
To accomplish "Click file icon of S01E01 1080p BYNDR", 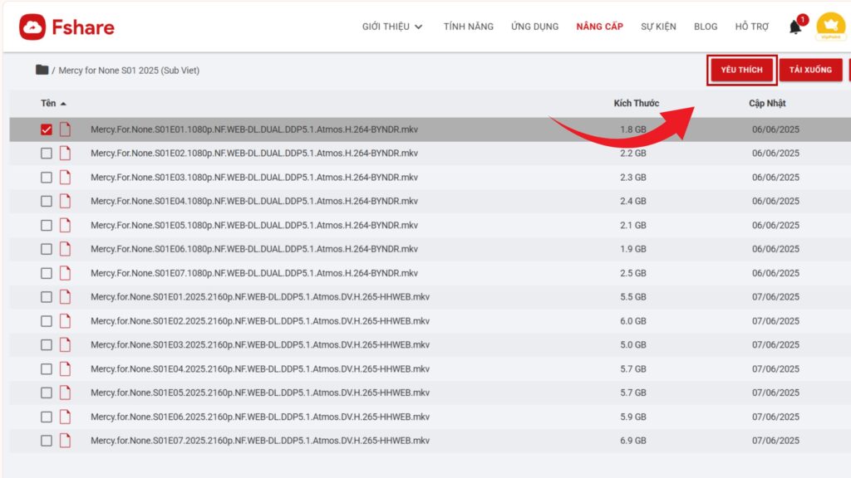I will pos(65,129).
